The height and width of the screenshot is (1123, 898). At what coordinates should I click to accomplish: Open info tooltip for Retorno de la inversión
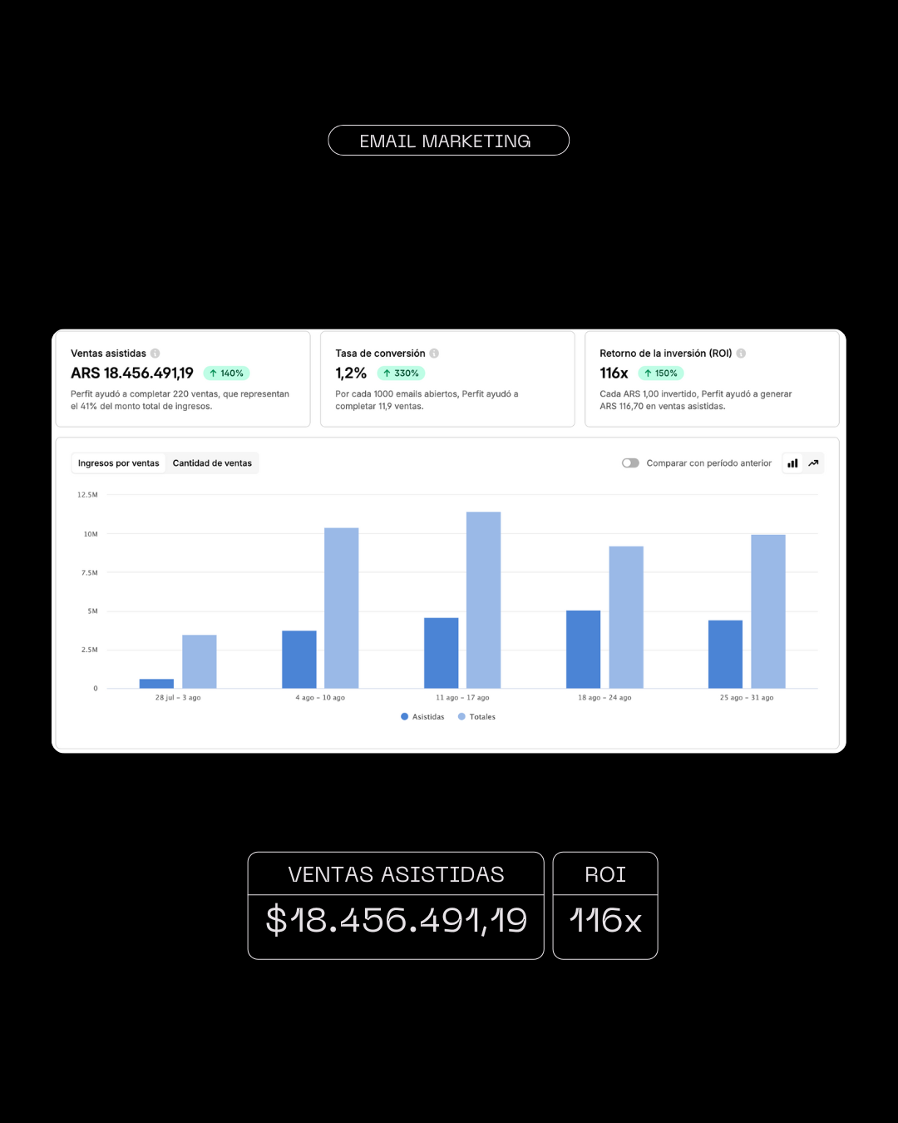click(741, 354)
